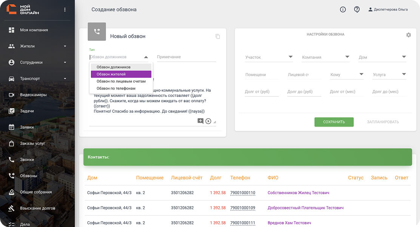This screenshot has height=227, width=420.
Task: Open Собственников Жилец Тестович contact link
Action: pos(298,193)
